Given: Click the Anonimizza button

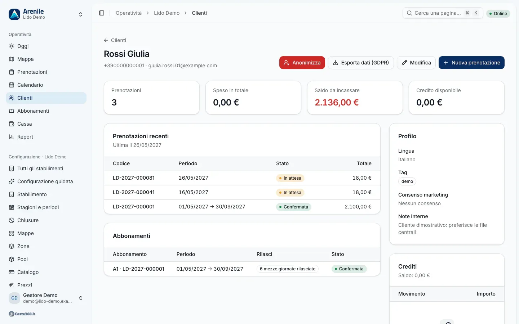Looking at the screenshot, I should tap(302, 63).
